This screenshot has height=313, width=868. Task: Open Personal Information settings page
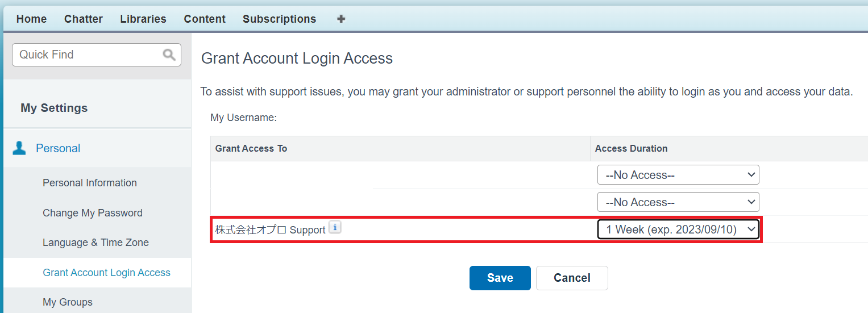90,183
